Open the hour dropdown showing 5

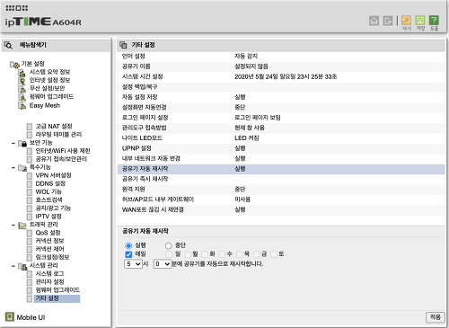(x=133, y=264)
